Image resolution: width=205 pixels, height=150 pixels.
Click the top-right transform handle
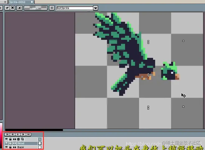(x=183, y=41)
